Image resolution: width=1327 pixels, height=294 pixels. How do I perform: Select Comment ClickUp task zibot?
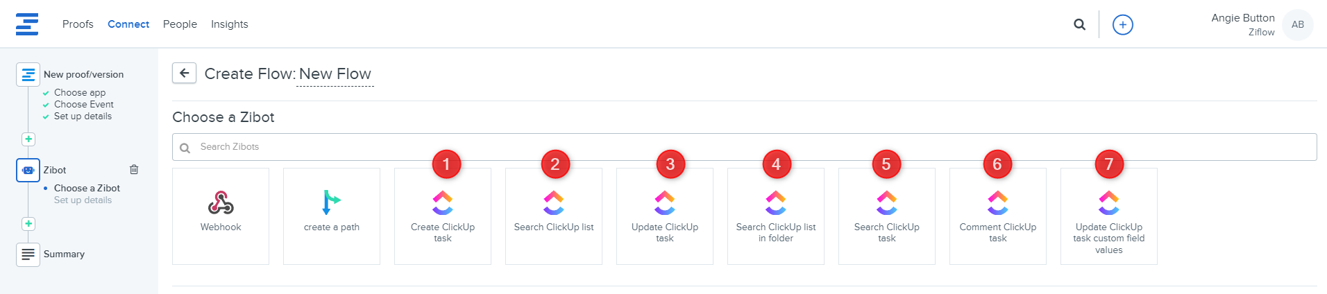coord(998,216)
